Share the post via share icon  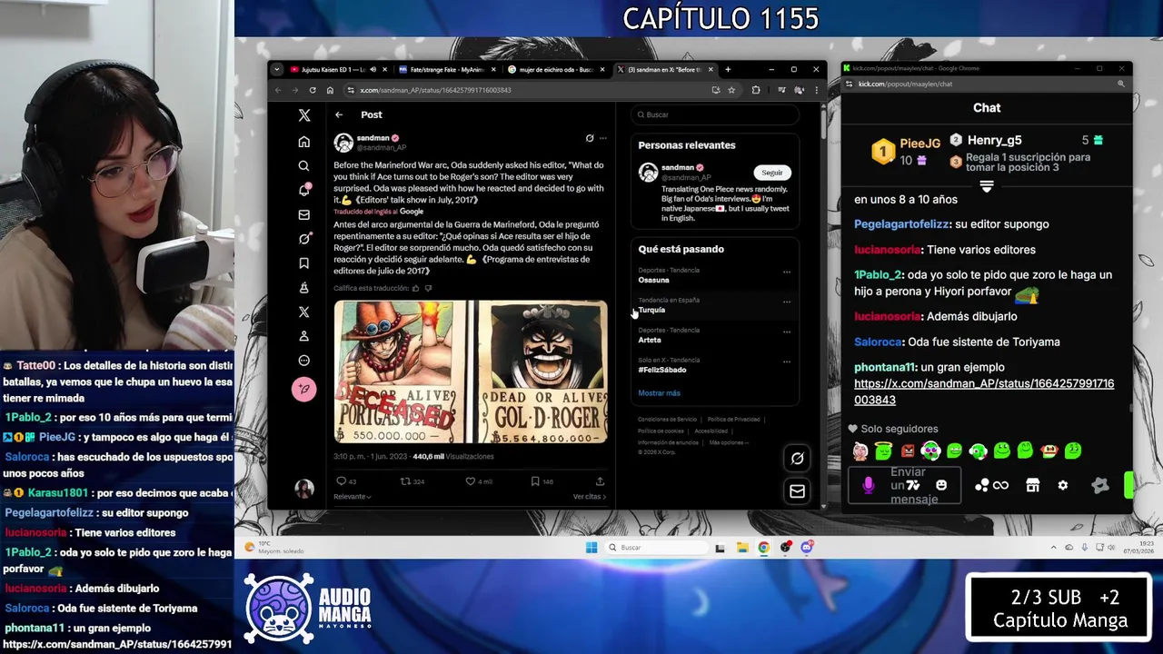(600, 481)
